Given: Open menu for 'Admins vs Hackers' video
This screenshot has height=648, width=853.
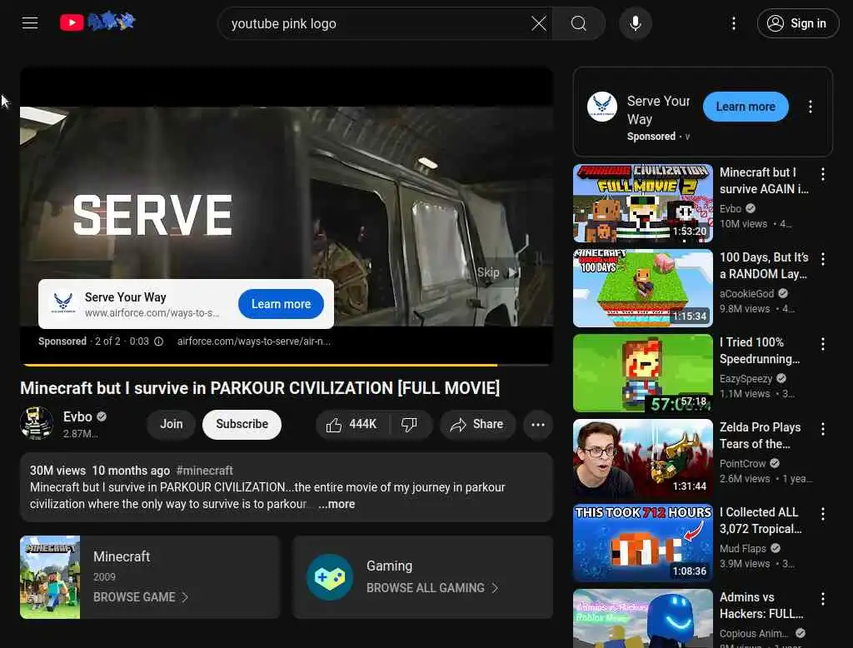Looking at the screenshot, I should (x=822, y=599).
